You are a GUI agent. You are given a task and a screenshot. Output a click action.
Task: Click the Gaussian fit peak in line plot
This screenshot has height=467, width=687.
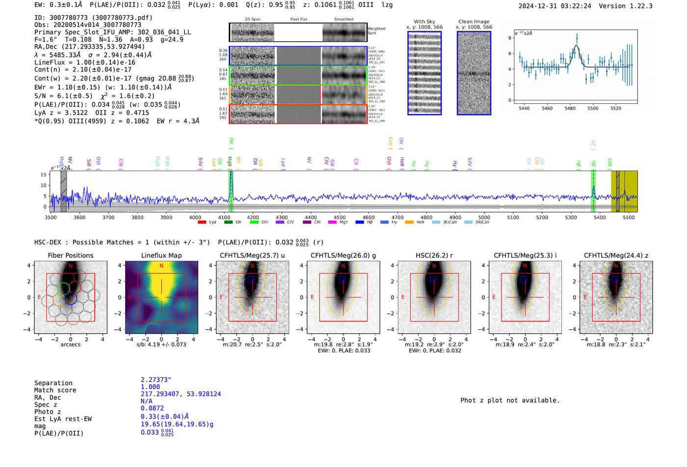click(x=576, y=46)
